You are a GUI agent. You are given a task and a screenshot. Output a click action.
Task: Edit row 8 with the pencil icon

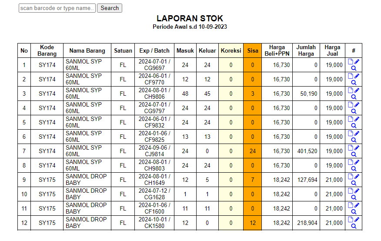(x=357, y=162)
